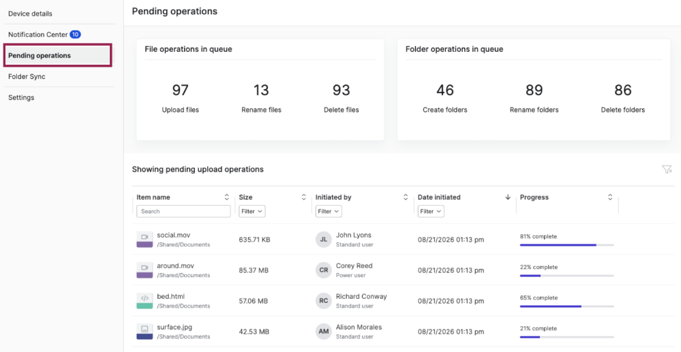This screenshot has height=352, width=681.
Task: Click the Folder operations in queue title
Action: [x=454, y=49]
